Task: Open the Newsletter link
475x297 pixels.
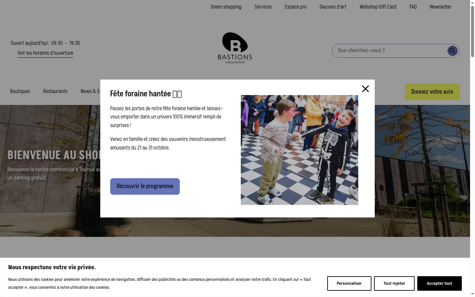Action: [x=440, y=7]
